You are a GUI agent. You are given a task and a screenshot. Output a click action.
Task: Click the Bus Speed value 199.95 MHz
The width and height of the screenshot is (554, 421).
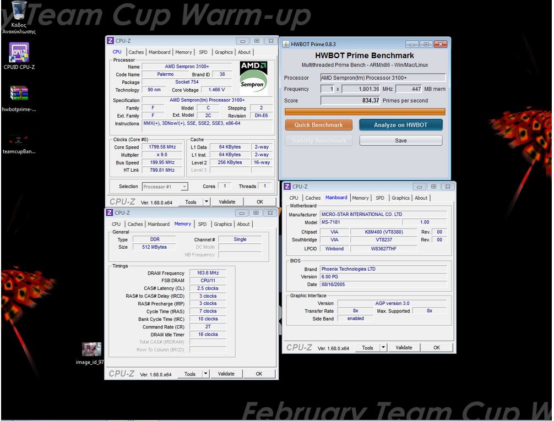162,162
